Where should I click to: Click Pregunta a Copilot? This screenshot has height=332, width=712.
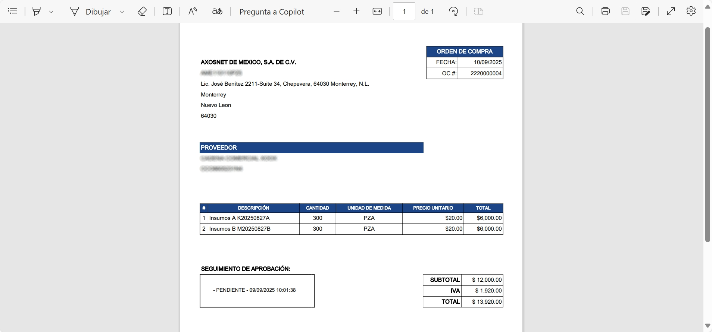pyautogui.click(x=272, y=12)
